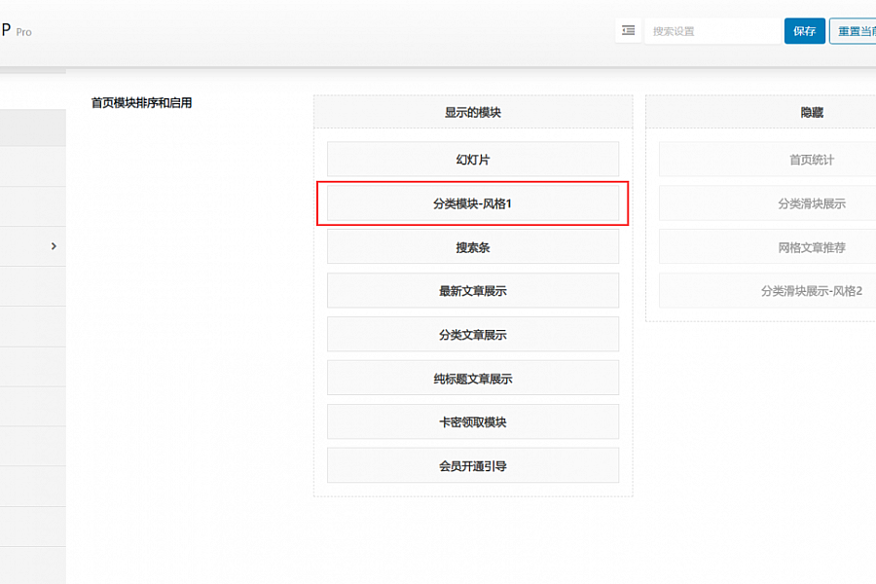Viewport: 876px width, 584px height.
Task: Click the 搜索设置 search field
Action: click(x=711, y=31)
